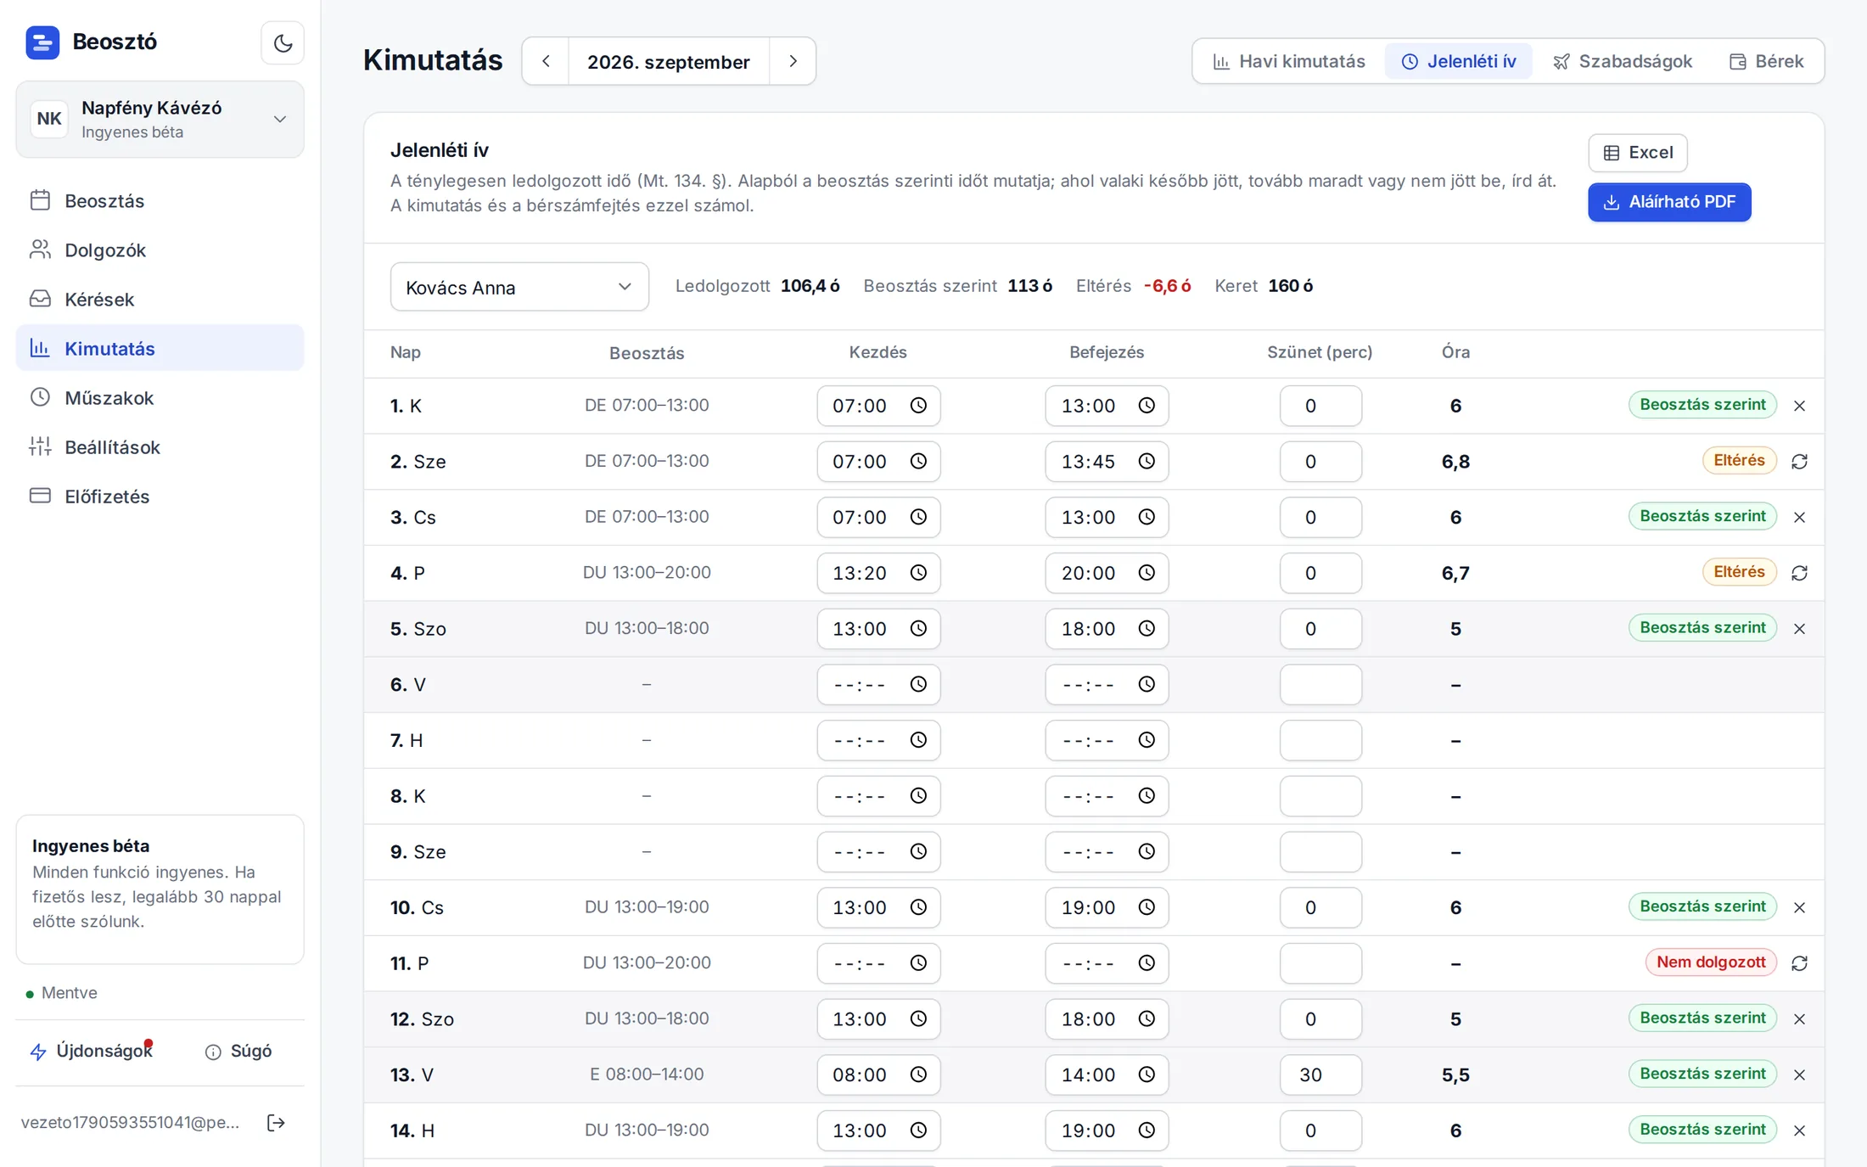Clear day 10. Cs row with X
1867x1167 pixels.
(1799, 907)
